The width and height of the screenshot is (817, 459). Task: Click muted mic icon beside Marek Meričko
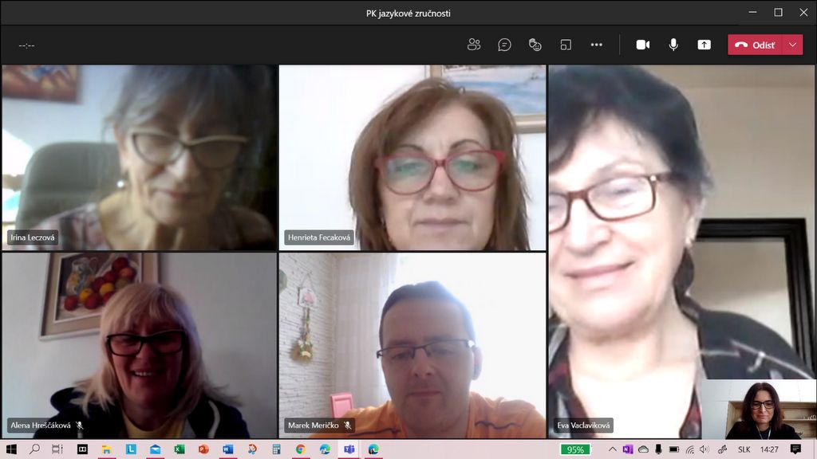click(x=348, y=426)
